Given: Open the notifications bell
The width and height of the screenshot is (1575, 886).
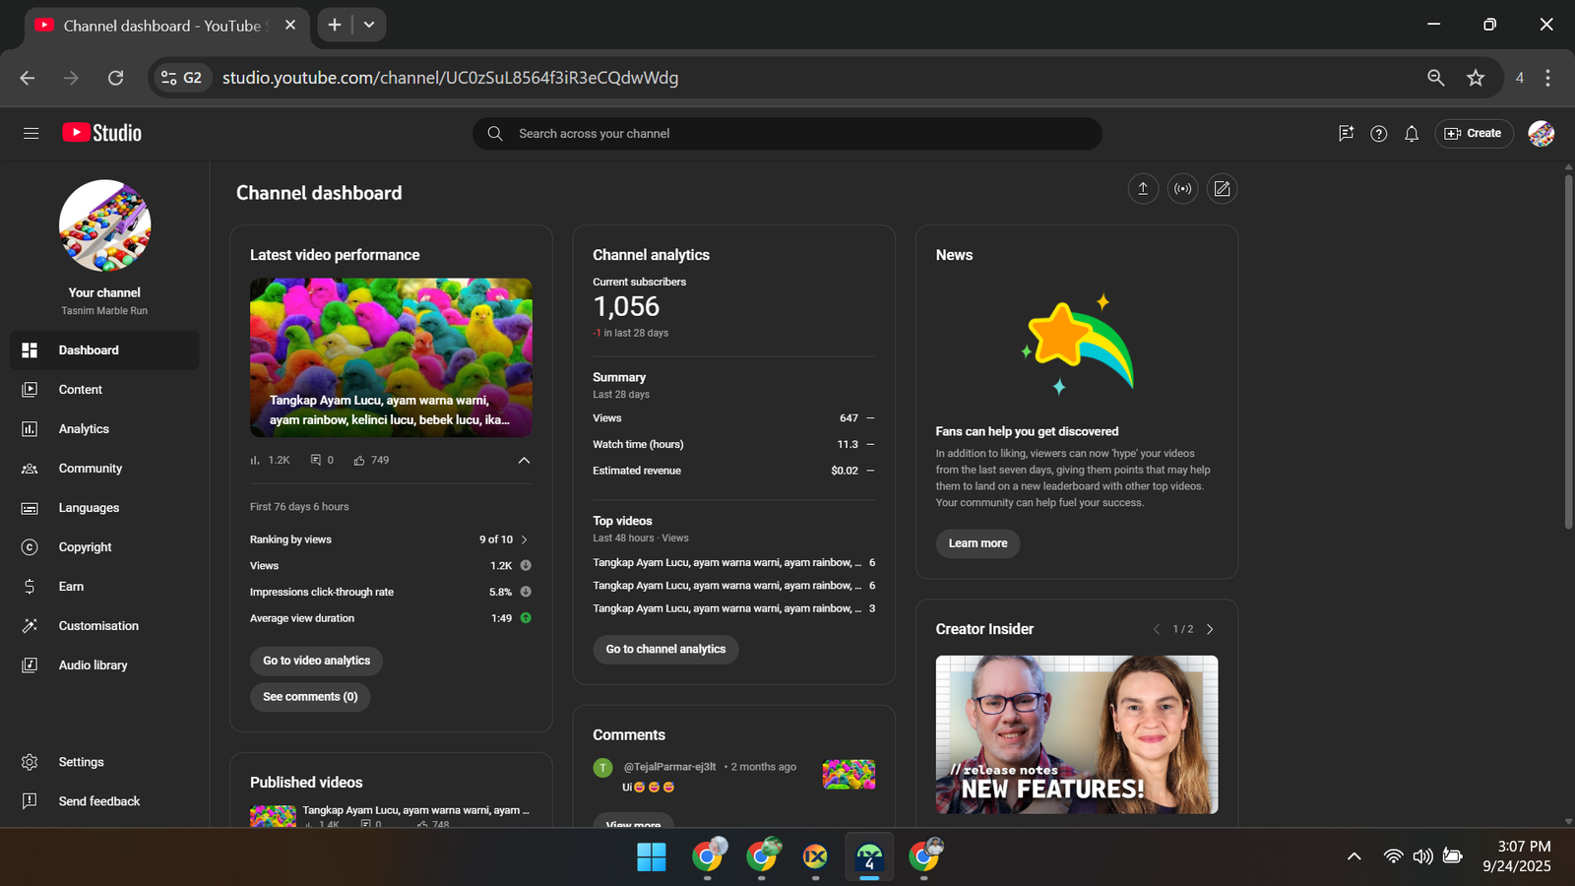Looking at the screenshot, I should pos(1412,134).
